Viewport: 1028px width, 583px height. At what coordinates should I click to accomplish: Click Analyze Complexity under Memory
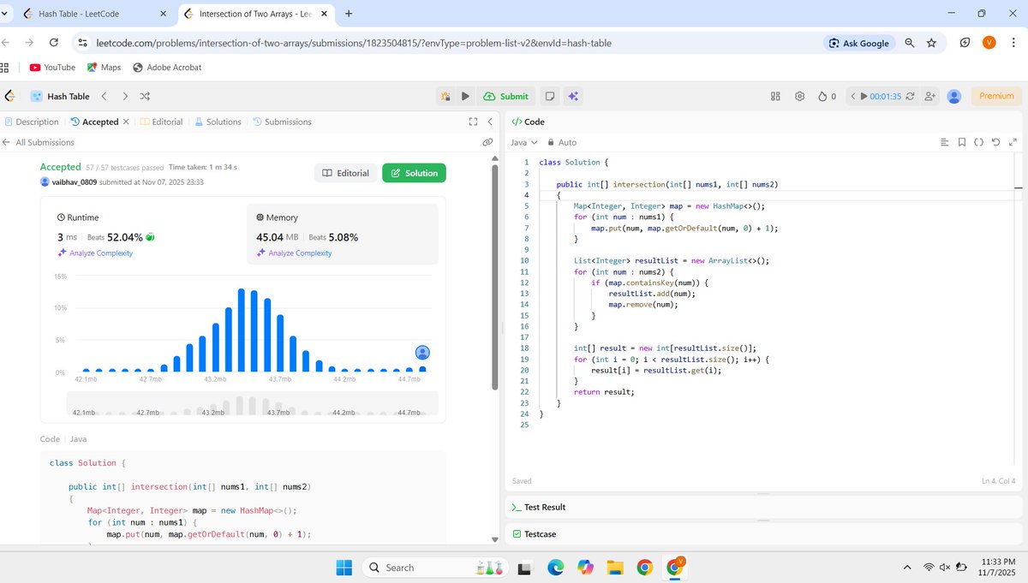coord(294,253)
